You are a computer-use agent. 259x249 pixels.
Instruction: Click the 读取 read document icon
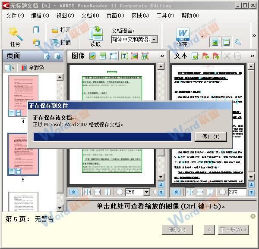[96, 37]
